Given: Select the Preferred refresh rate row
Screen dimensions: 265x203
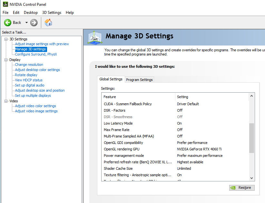Looking at the screenshot, I should [175, 162].
